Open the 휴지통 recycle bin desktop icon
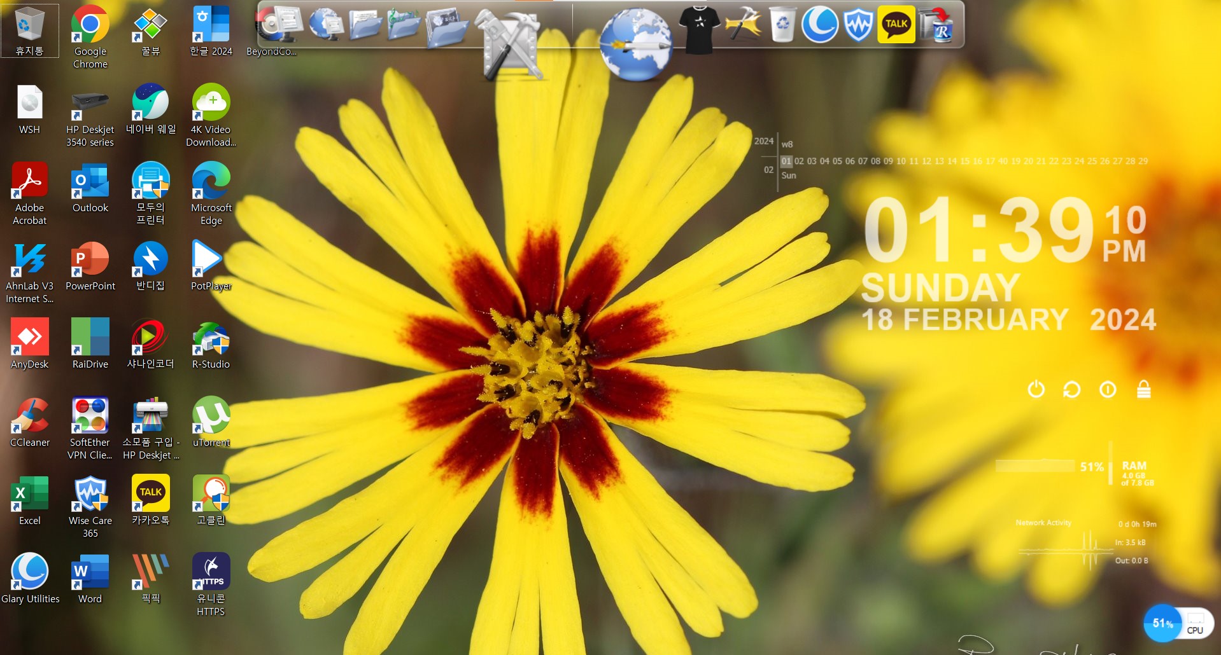This screenshot has height=655, width=1221. tap(29, 31)
